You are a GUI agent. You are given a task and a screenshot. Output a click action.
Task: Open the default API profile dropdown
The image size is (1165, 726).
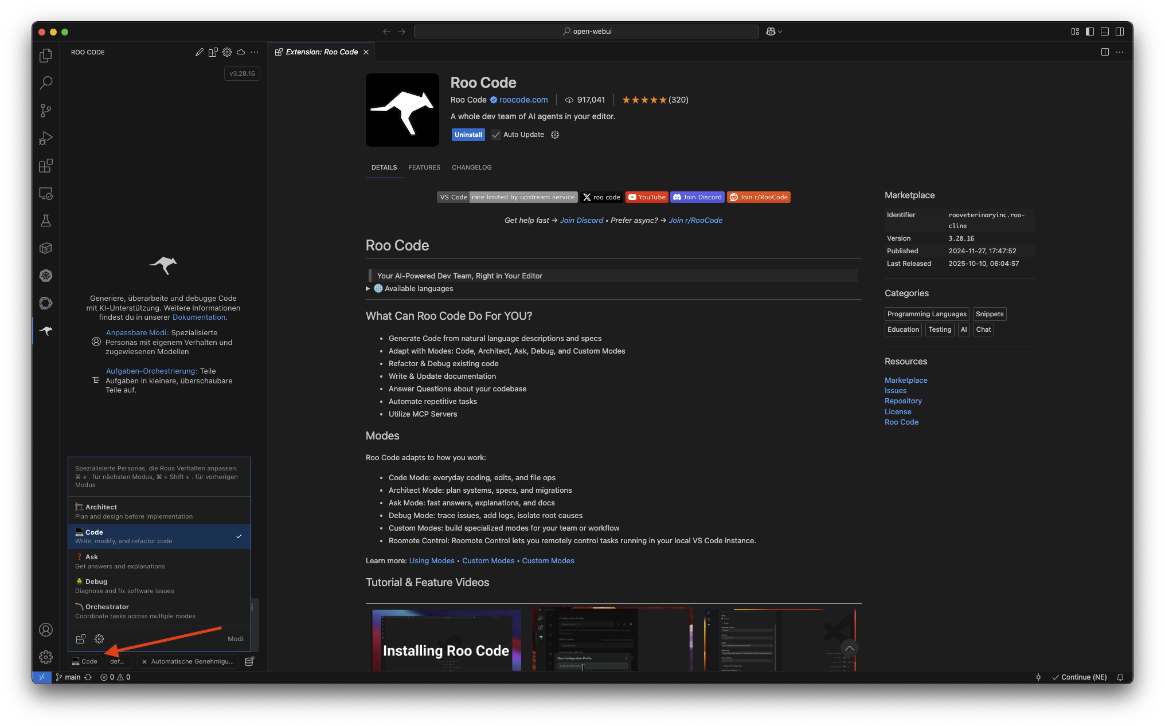tap(118, 661)
